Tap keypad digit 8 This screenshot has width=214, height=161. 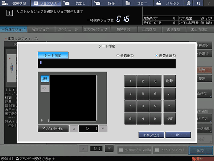[x=143, y=106]
